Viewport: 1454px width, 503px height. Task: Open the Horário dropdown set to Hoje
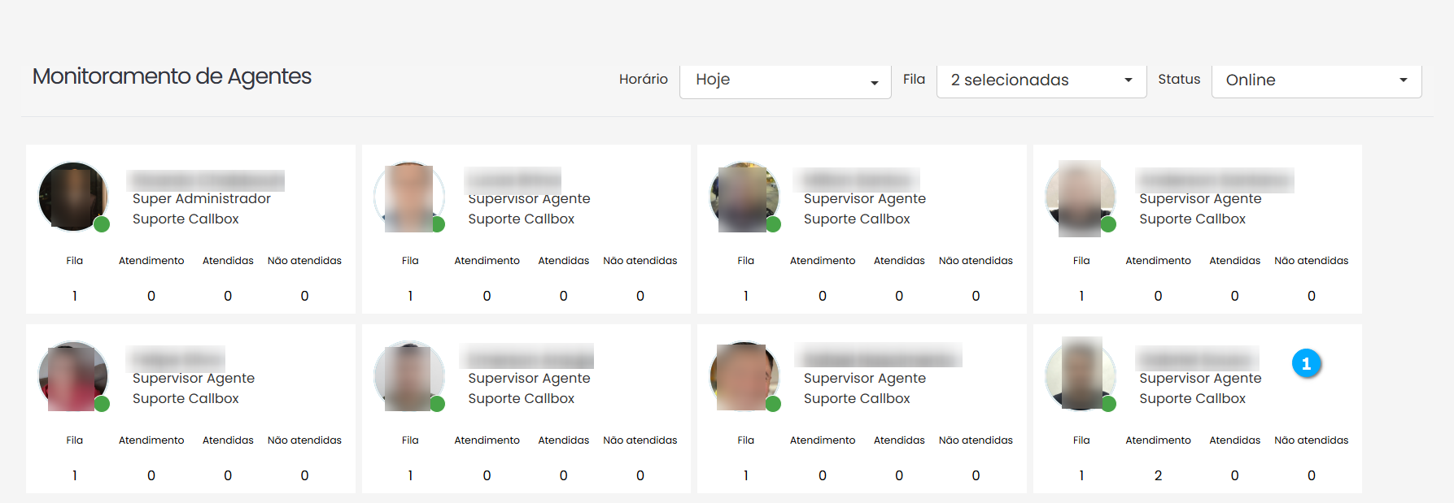[785, 80]
